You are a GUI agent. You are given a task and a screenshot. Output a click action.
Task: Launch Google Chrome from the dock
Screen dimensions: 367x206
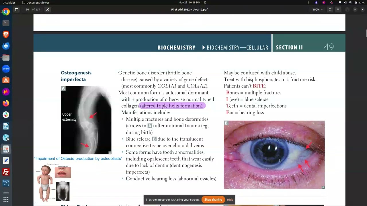click(x=6, y=12)
